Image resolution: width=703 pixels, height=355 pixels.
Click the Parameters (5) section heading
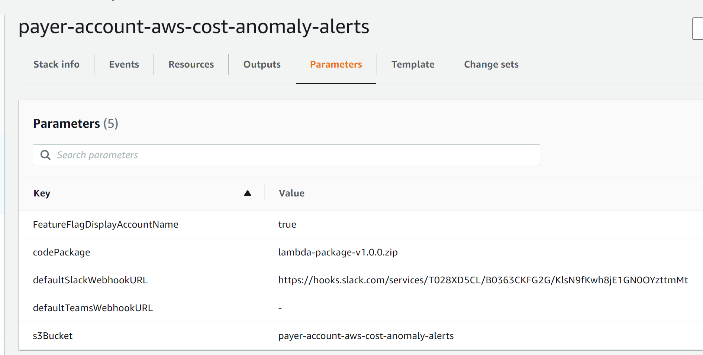75,123
